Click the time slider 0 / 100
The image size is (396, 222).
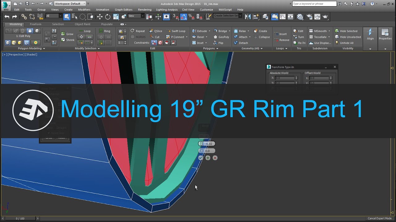tap(20, 218)
